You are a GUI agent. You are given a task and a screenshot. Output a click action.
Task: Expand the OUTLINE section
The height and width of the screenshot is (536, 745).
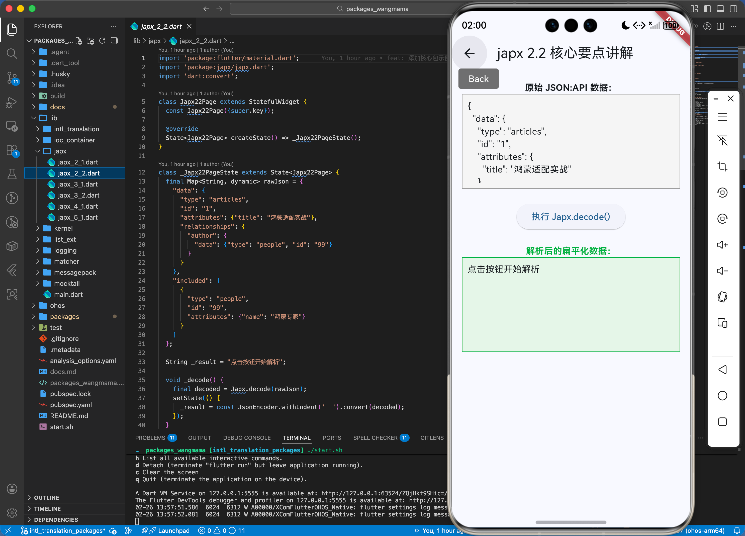tap(46, 498)
